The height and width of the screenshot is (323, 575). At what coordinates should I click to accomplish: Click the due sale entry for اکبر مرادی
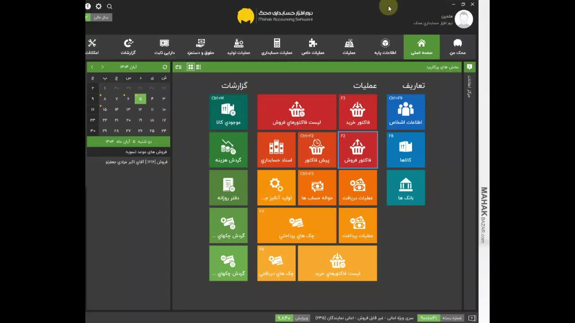click(x=137, y=161)
